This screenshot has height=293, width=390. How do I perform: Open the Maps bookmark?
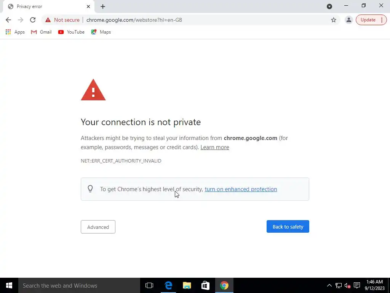pyautogui.click(x=101, y=32)
